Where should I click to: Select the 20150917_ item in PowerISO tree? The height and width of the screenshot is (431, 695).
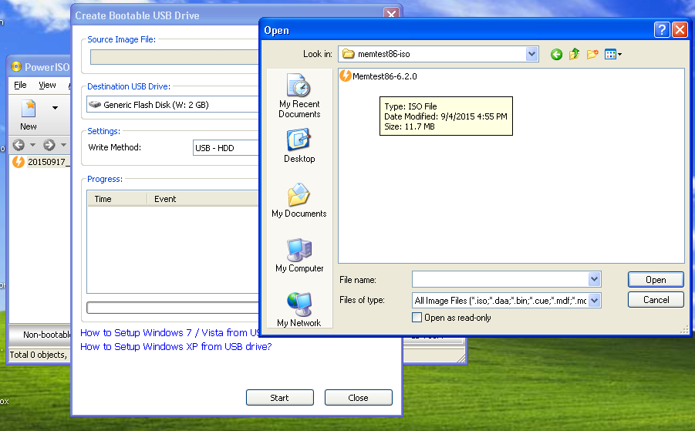41,162
